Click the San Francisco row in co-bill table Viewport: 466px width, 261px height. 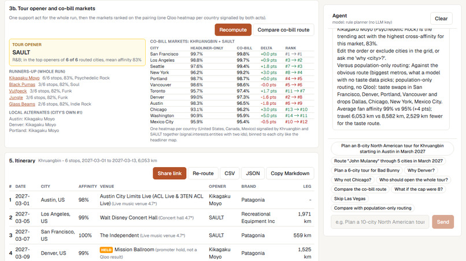point(232,54)
